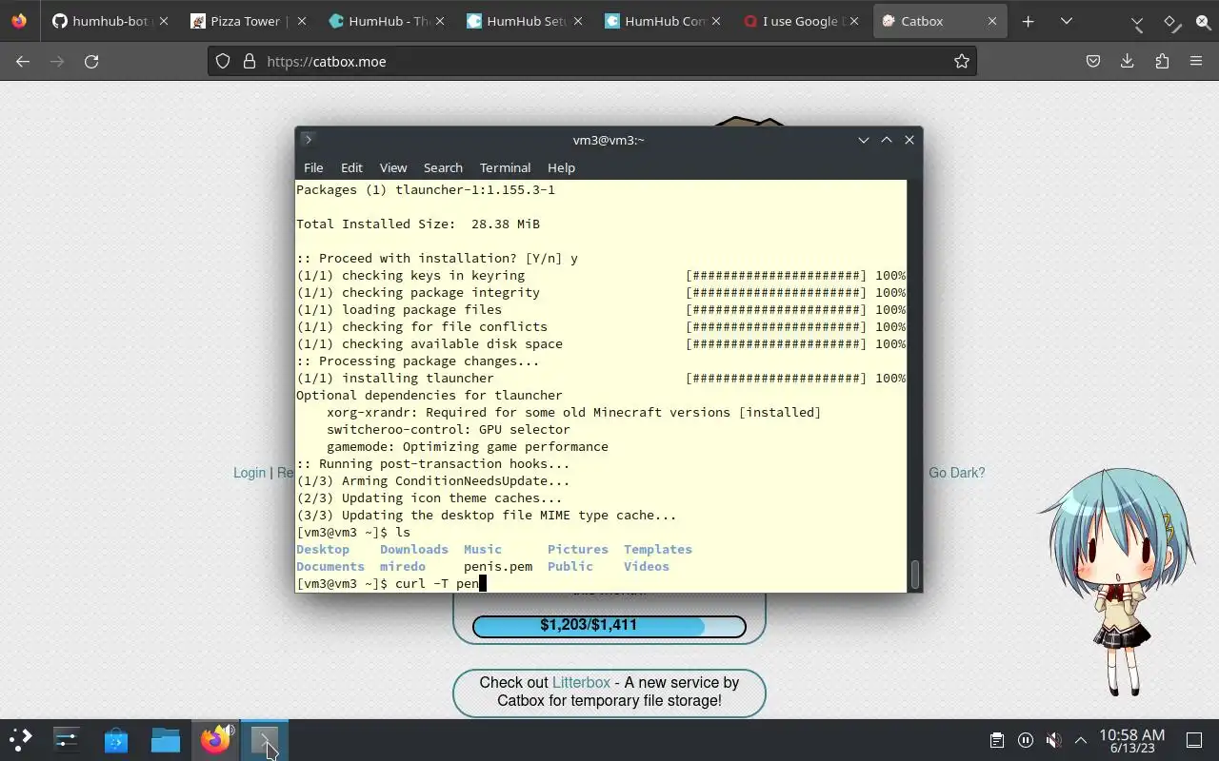Open the Firefox hamburger application menu
The height and width of the screenshot is (761, 1219).
[1196, 61]
